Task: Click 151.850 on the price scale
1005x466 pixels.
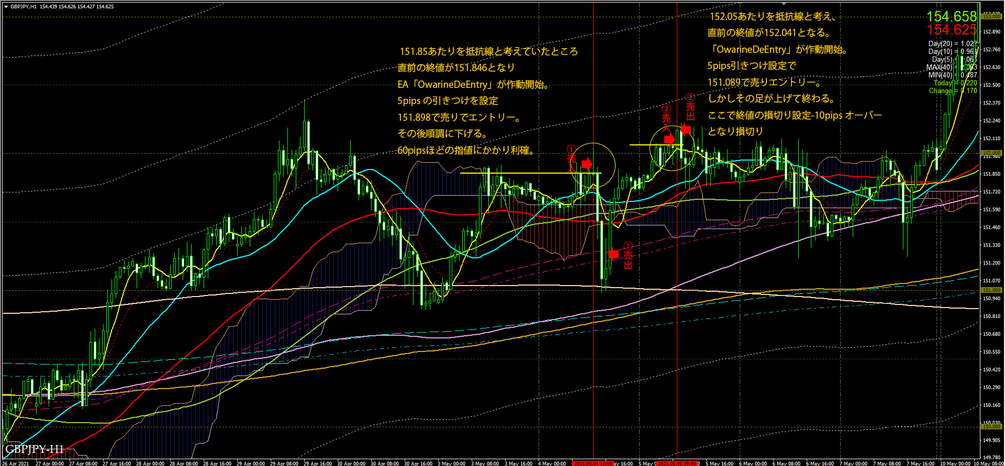Action: click(x=992, y=174)
